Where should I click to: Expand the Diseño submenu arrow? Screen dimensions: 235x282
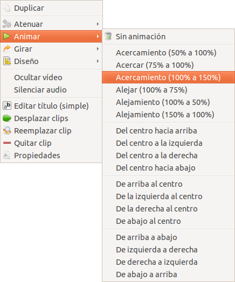click(x=98, y=61)
